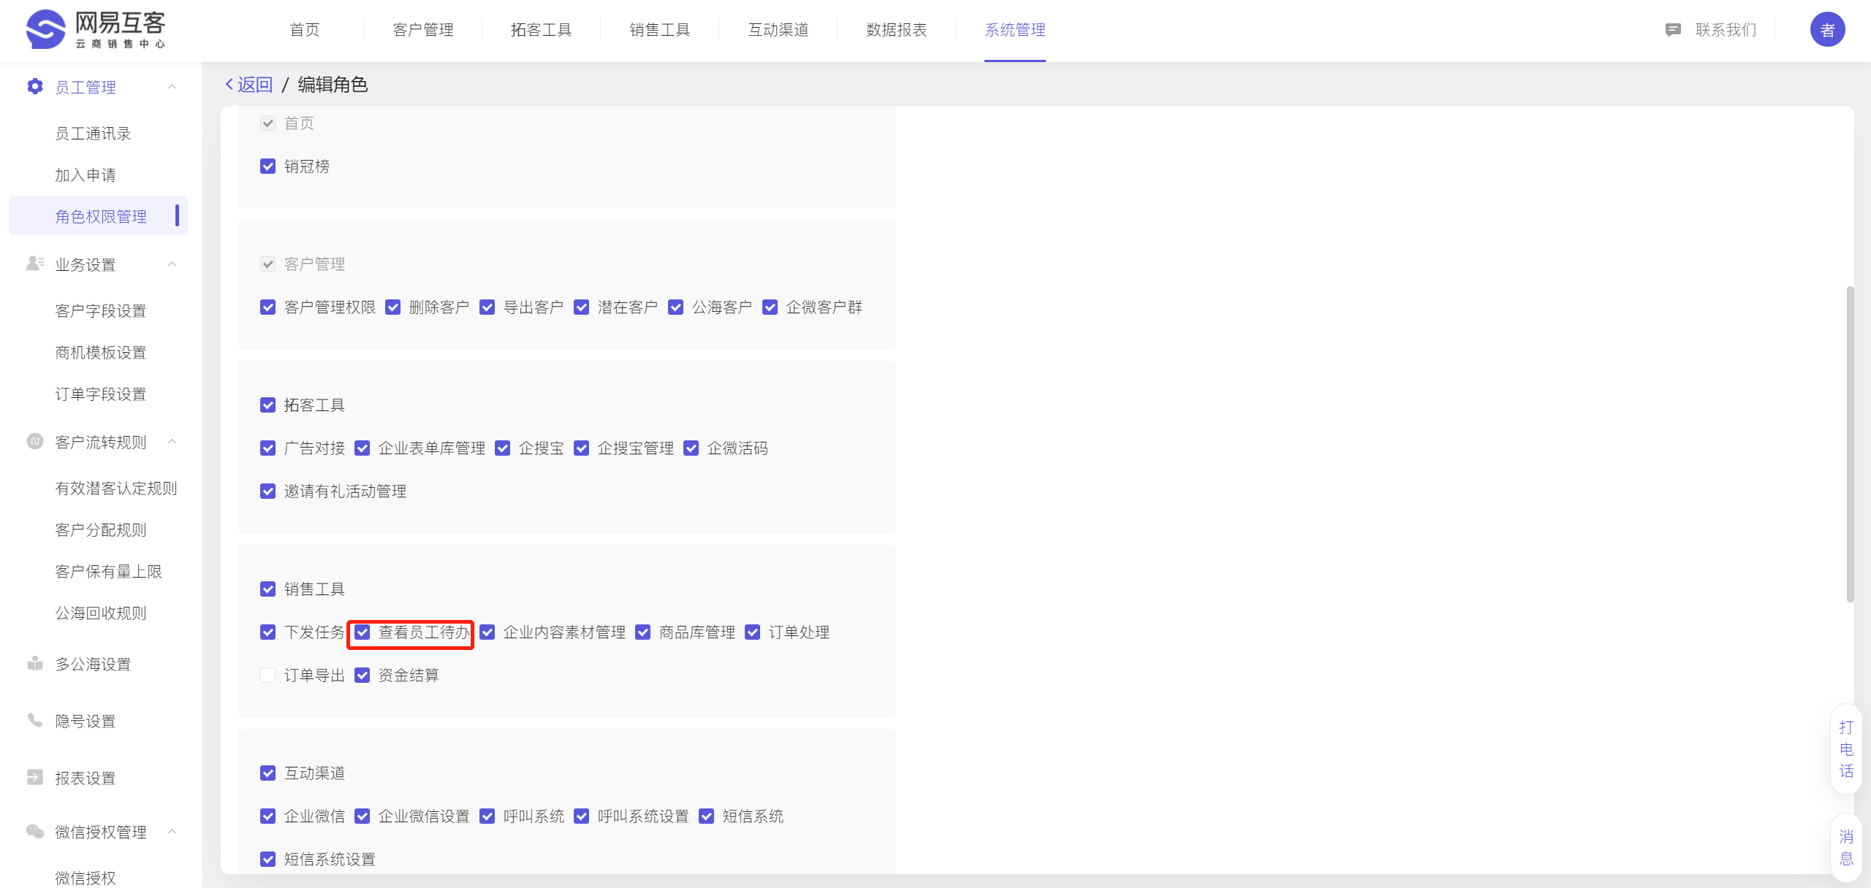Open the user avatar 者
The width and height of the screenshot is (1871, 888).
(x=1827, y=30)
